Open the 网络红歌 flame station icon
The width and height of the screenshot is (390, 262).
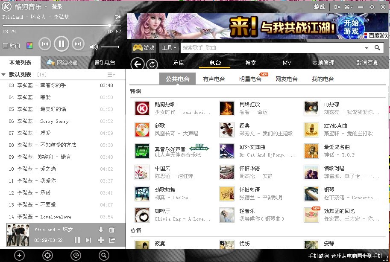pos(227,108)
